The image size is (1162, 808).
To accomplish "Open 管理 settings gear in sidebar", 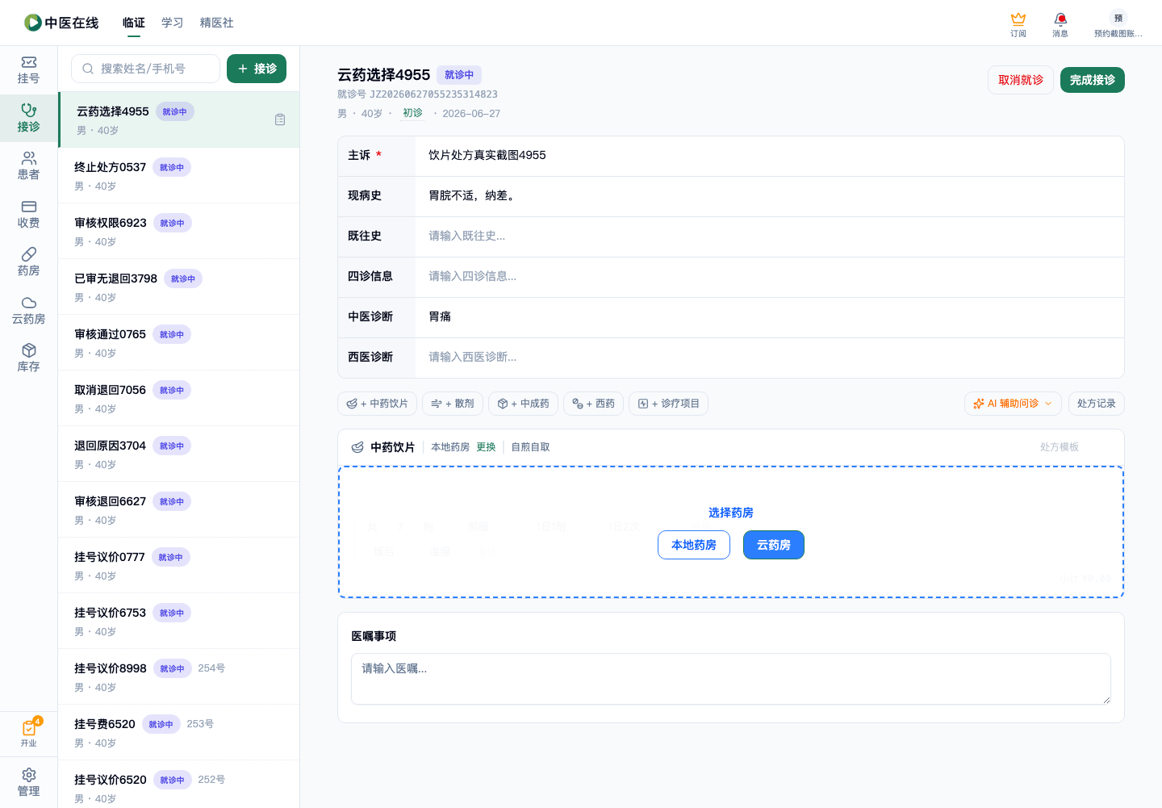I will pyautogui.click(x=28, y=782).
